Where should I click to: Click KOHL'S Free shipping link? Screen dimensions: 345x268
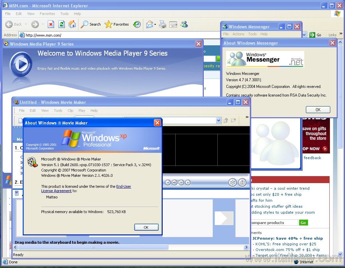pyautogui.click(x=286, y=244)
